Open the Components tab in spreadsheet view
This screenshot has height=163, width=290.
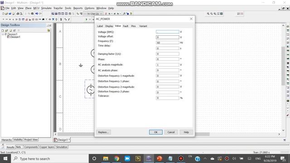[31, 147]
